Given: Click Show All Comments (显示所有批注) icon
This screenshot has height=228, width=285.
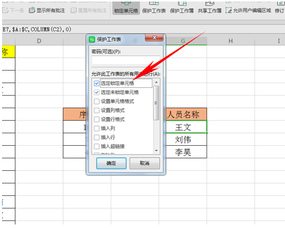Looking at the screenshot, I should [32, 10].
